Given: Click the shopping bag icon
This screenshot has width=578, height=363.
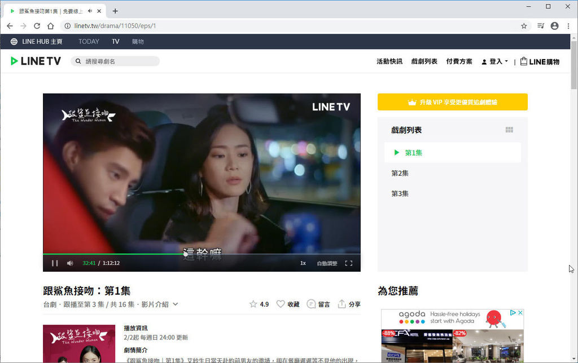Looking at the screenshot, I should [x=523, y=61].
